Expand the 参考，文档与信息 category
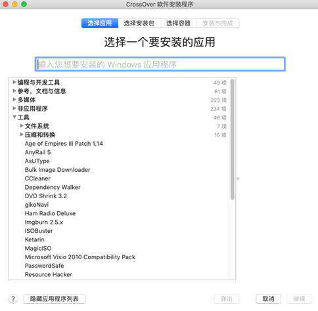 point(14,91)
